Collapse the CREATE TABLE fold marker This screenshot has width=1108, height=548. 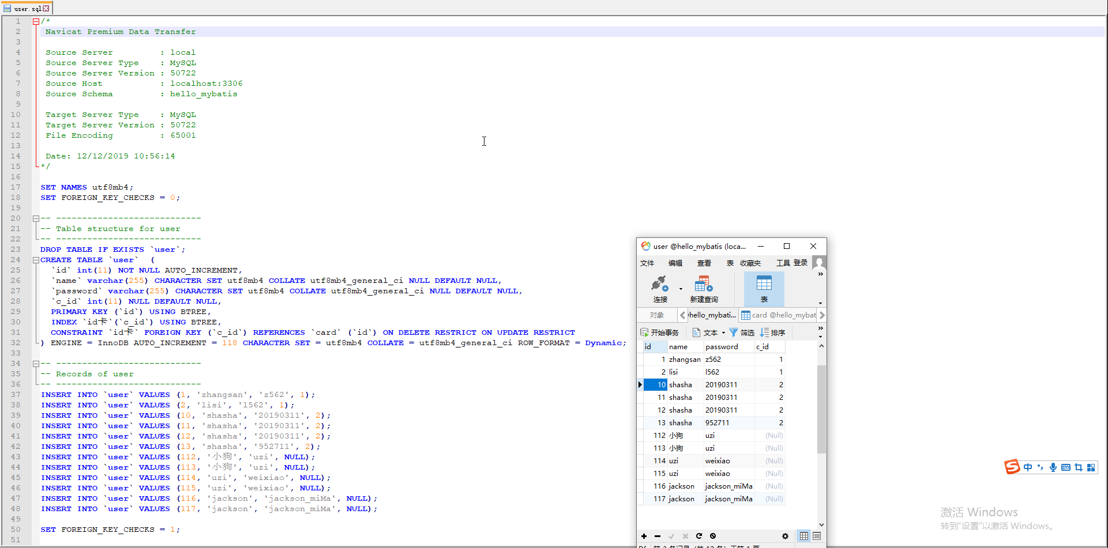click(x=36, y=260)
